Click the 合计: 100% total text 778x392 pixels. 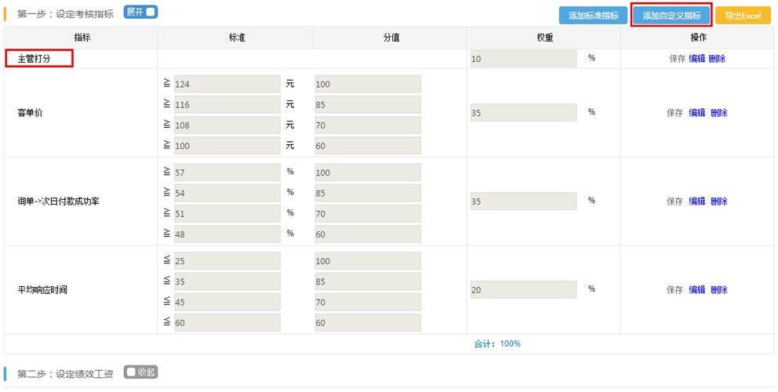point(497,343)
